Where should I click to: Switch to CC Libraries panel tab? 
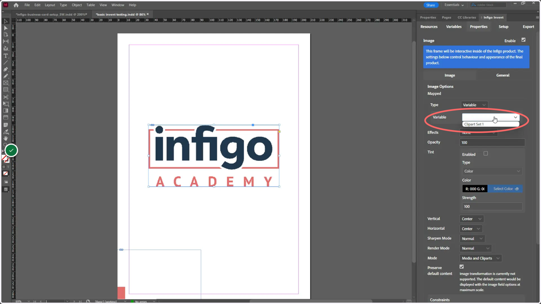click(x=467, y=18)
